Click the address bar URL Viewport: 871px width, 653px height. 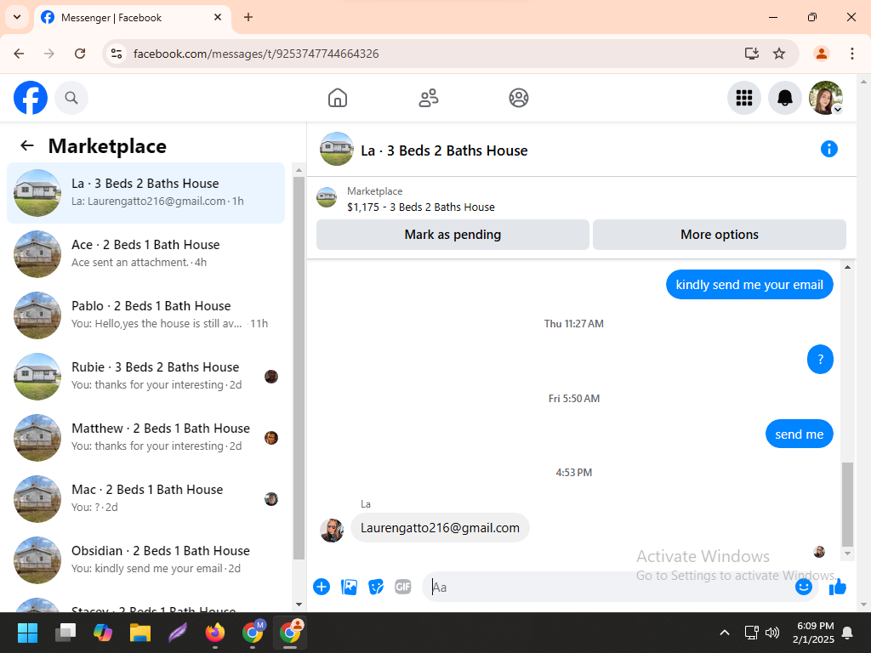coord(256,54)
